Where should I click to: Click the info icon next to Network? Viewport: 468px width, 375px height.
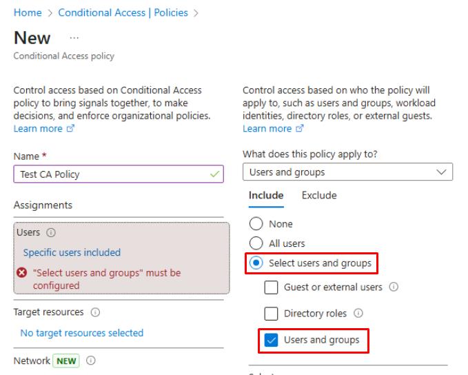point(91,361)
